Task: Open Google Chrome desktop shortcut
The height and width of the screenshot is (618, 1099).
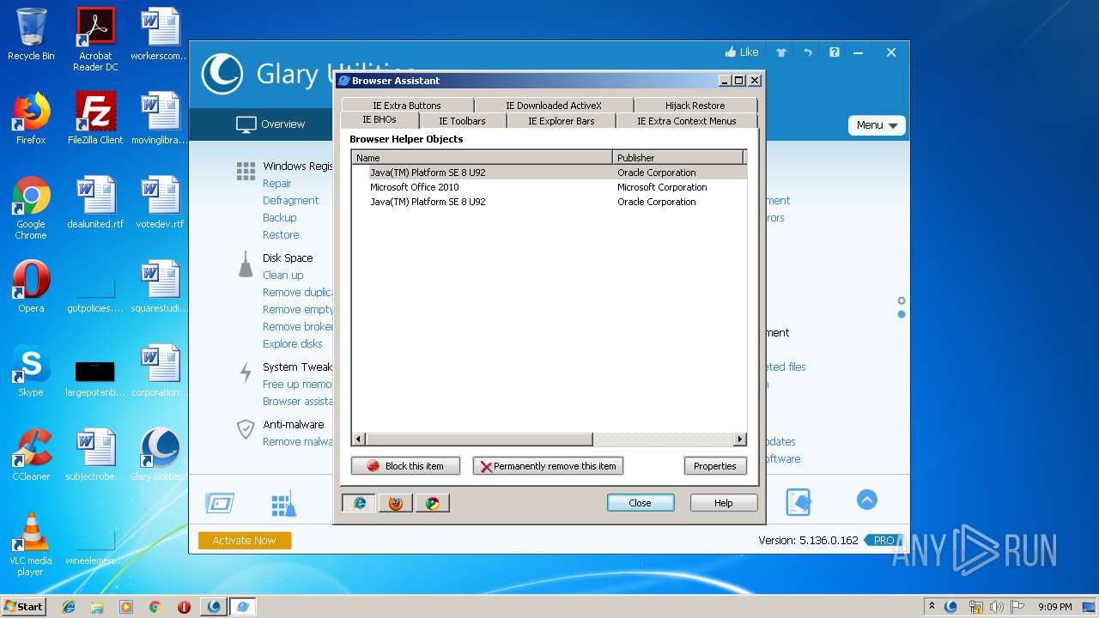Action: coord(31,208)
